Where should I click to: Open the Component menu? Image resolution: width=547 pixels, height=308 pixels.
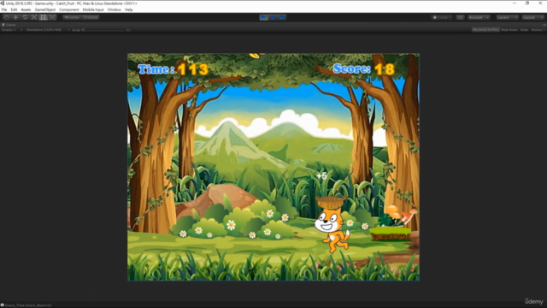click(x=69, y=9)
